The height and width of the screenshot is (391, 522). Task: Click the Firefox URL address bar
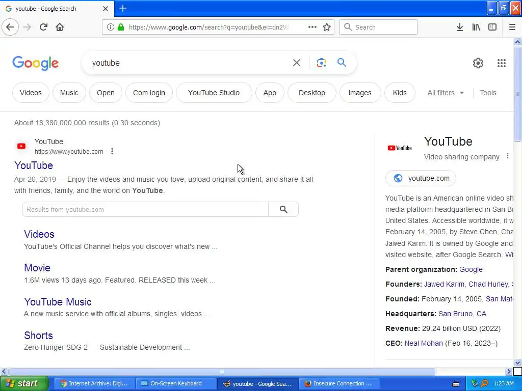[208, 27]
